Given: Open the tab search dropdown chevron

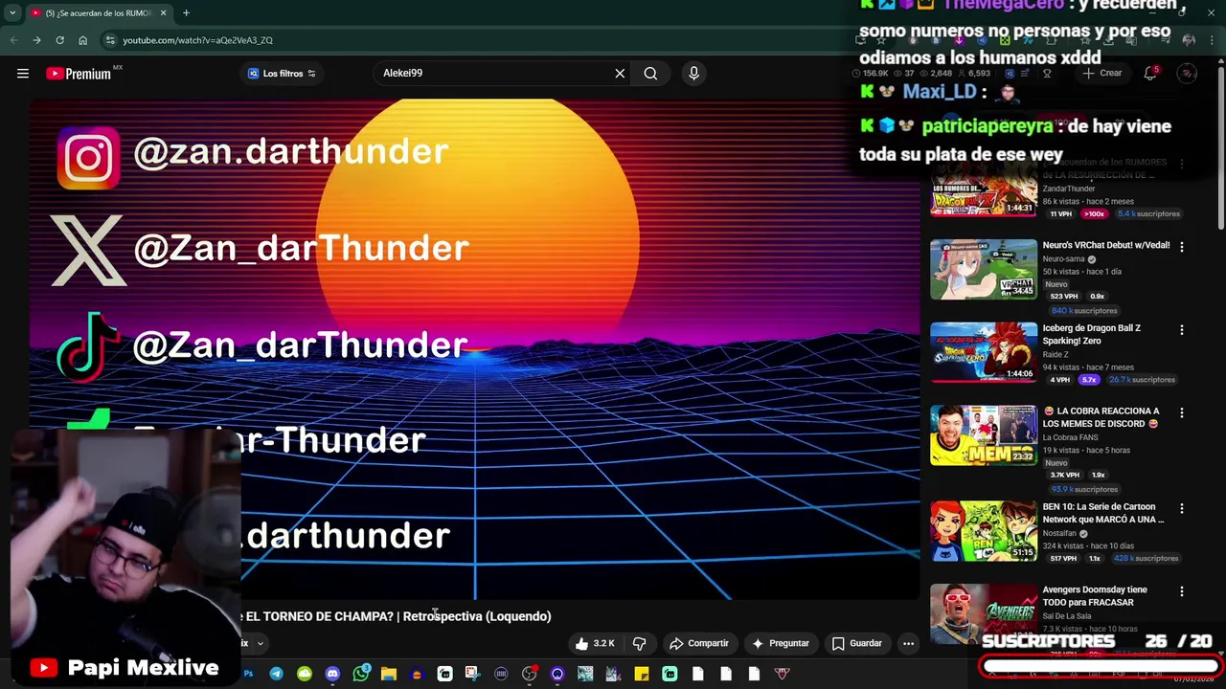Looking at the screenshot, I should tap(12, 13).
